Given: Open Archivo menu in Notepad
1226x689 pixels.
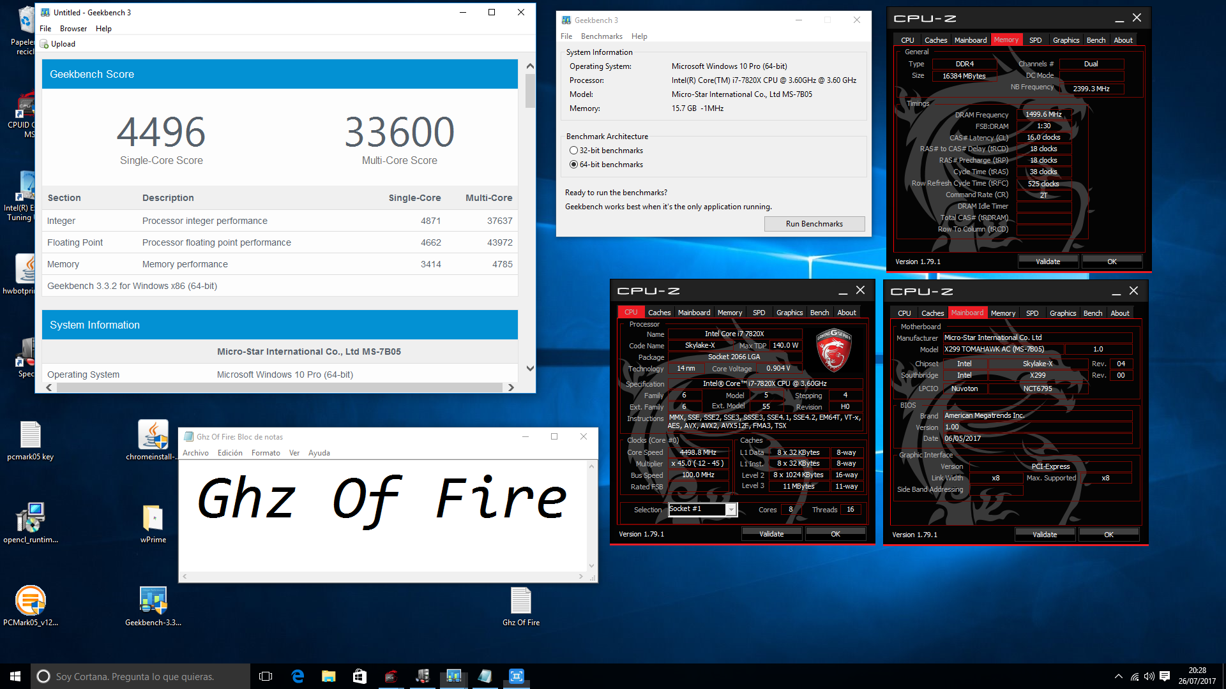Looking at the screenshot, I should [195, 453].
